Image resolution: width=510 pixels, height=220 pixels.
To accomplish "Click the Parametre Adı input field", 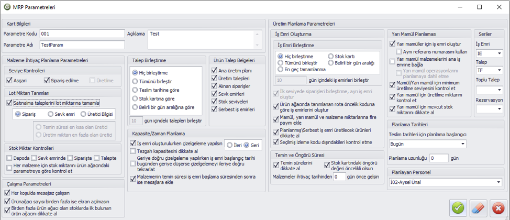I will [x=82, y=45].
